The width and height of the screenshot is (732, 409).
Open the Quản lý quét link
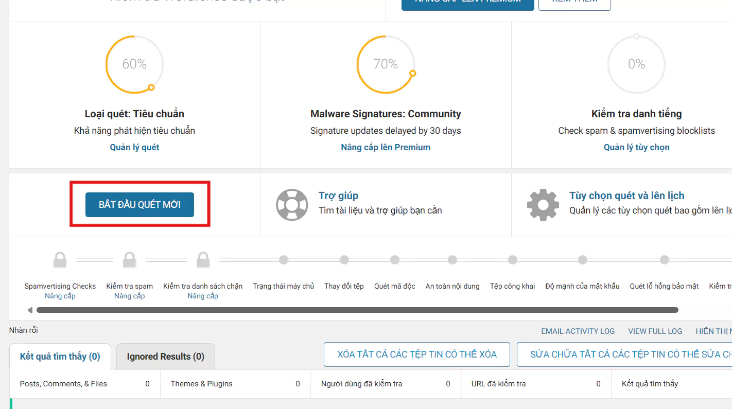click(x=134, y=147)
